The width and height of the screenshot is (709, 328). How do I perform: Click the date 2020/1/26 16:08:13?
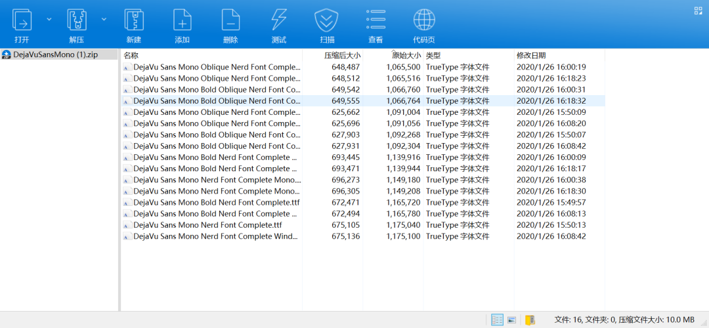point(551,214)
